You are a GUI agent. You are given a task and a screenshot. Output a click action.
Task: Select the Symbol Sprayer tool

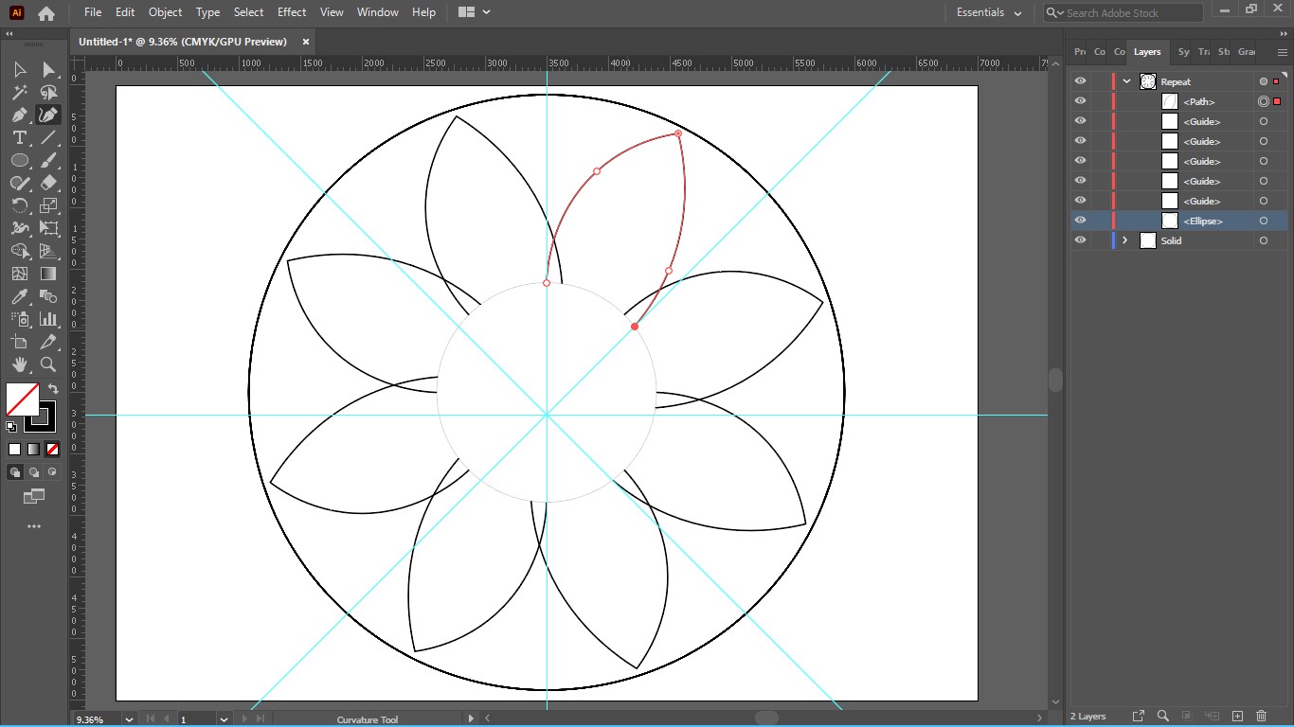point(20,319)
